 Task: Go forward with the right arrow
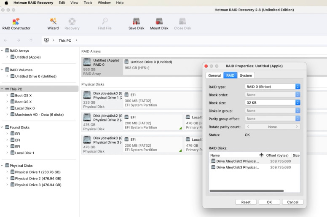point(19,40)
